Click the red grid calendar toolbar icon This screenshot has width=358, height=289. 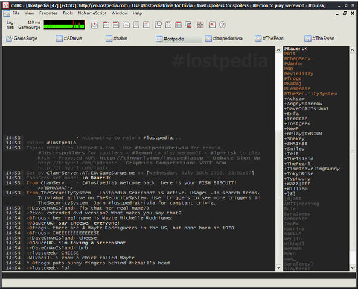pyautogui.click(x=178, y=25)
